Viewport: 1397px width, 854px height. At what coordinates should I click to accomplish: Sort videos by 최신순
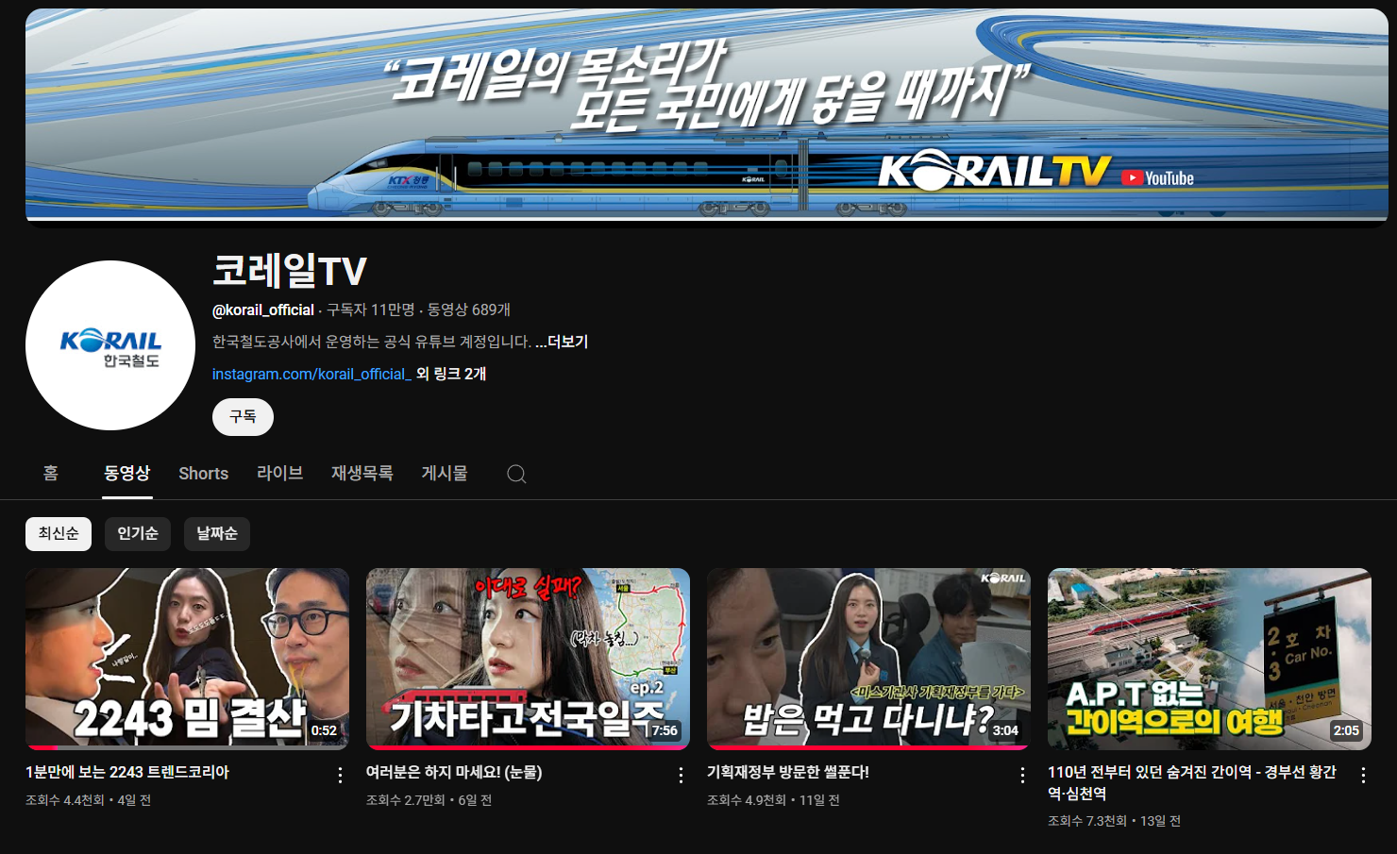tap(59, 534)
